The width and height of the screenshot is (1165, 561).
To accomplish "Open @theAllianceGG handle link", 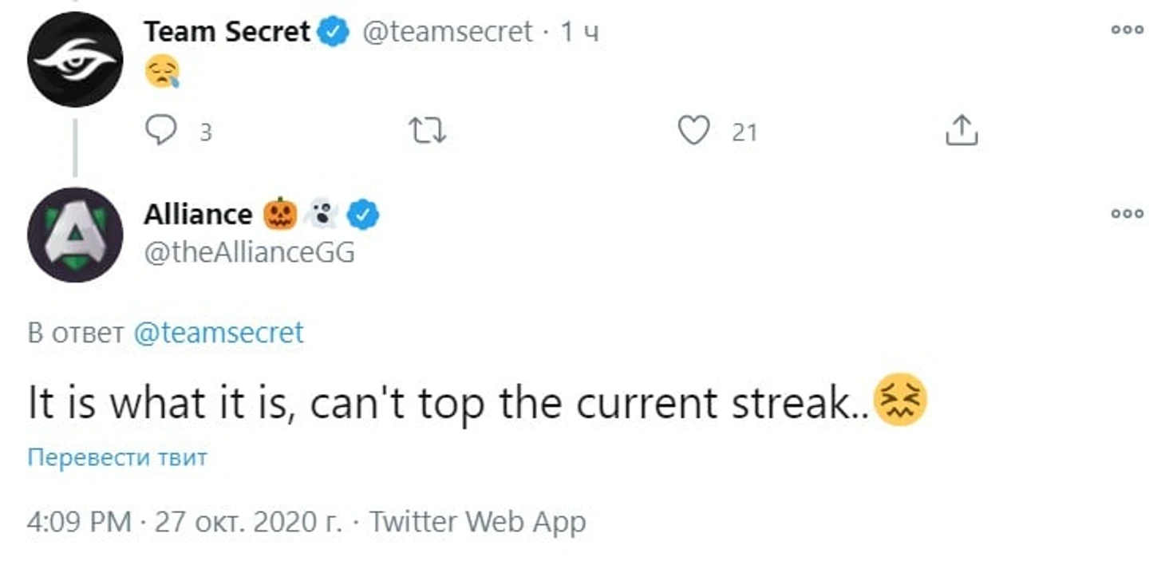I will 249,252.
